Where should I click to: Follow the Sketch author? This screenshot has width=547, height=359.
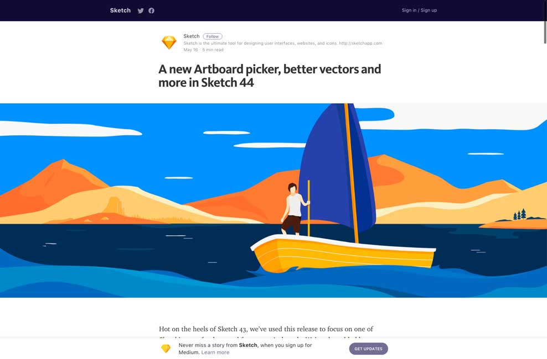213,36
